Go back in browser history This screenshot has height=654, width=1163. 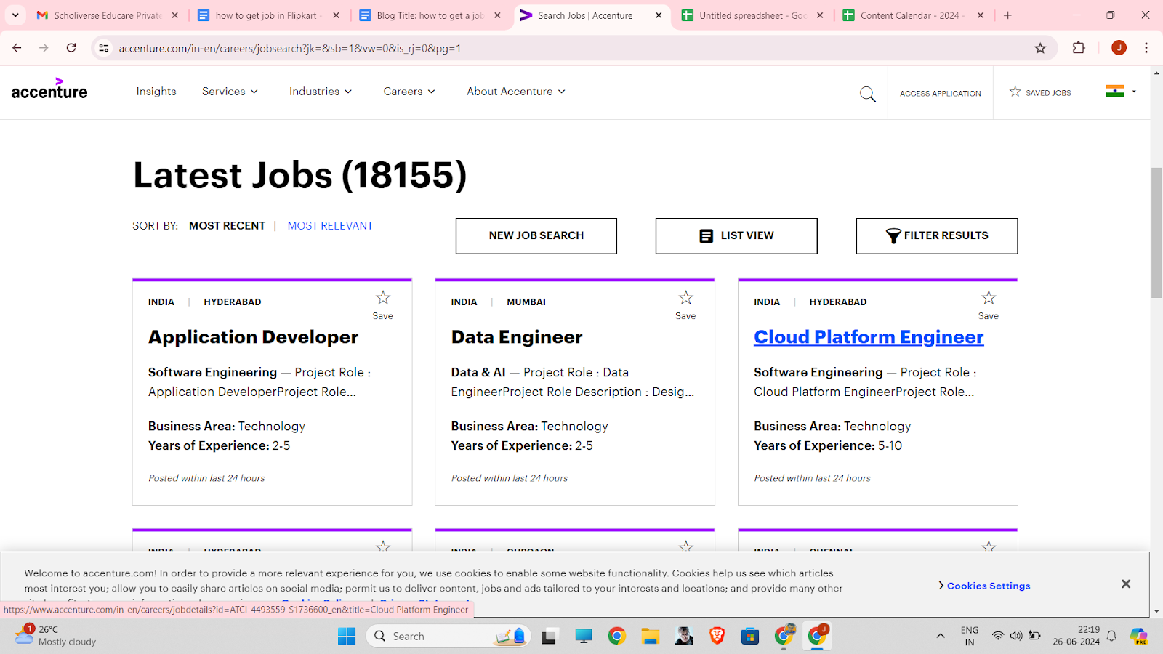click(x=17, y=48)
